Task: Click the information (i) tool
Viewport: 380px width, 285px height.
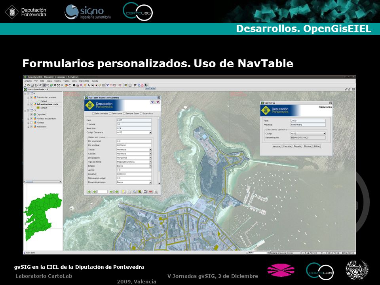Action: point(74,85)
